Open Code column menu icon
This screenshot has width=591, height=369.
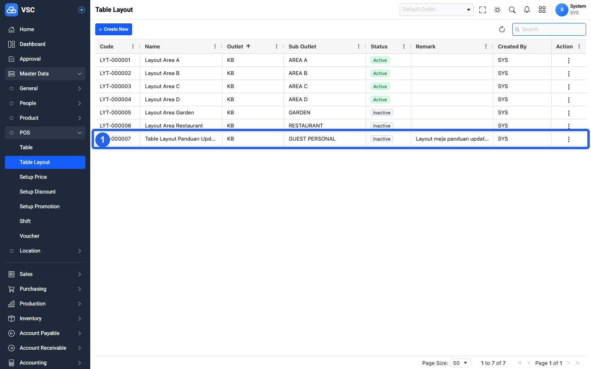133,47
